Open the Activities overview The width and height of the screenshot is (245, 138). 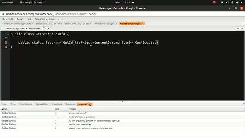8,2
